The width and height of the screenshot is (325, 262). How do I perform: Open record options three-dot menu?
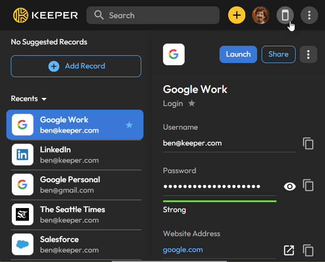point(308,54)
